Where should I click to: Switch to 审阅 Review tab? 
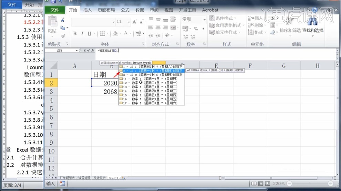pos(154,10)
